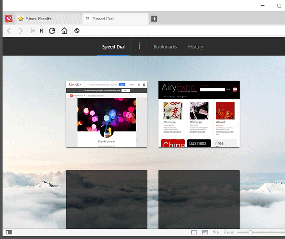This screenshot has height=239, width=285.
Task: Toggle the side panel visibility
Action: [x=9, y=232]
